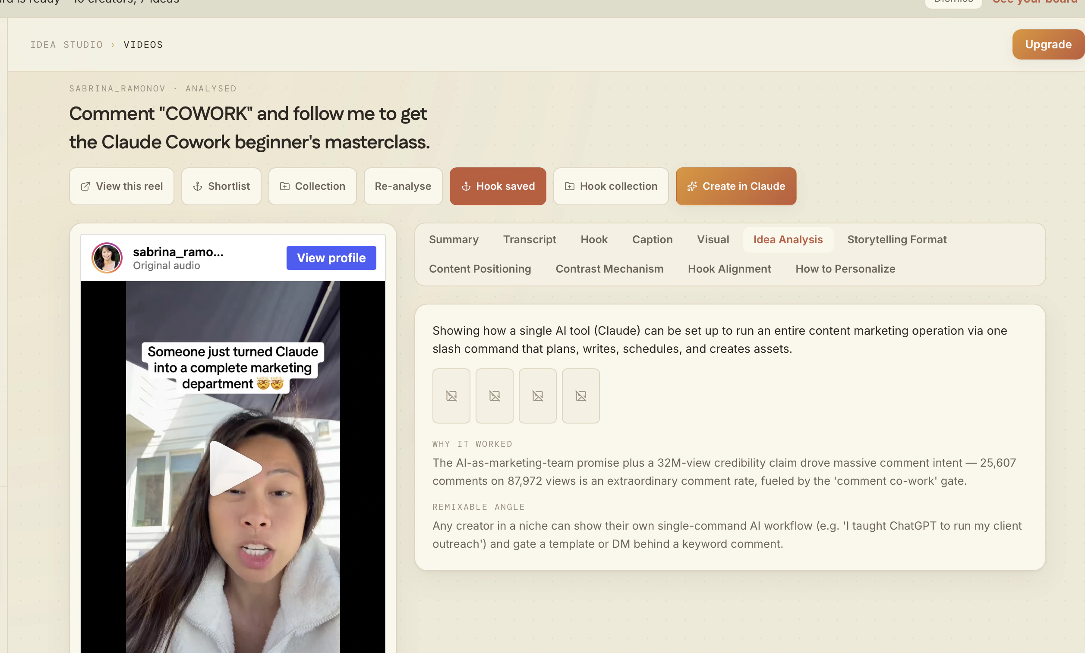This screenshot has height=653, width=1085.
Task: Click the folder-plus icon beside Collection
Action: (285, 187)
